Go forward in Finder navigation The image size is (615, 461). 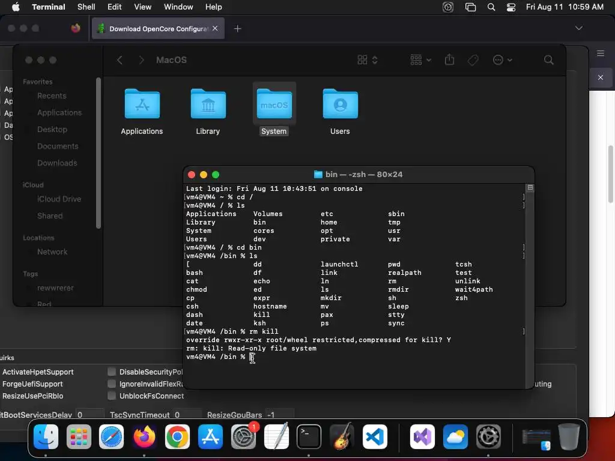coord(142,60)
